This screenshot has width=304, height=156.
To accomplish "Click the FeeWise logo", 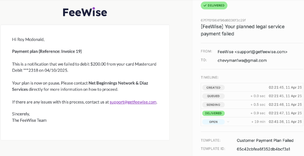I will tap(85, 12).
